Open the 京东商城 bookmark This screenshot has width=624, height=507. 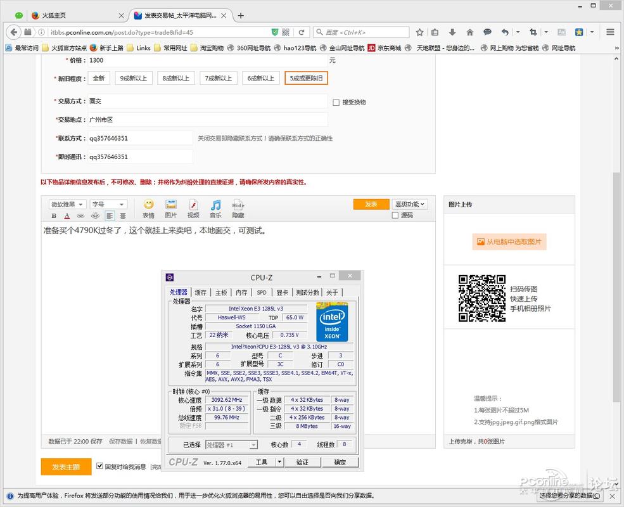pyautogui.click(x=385, y=48)
